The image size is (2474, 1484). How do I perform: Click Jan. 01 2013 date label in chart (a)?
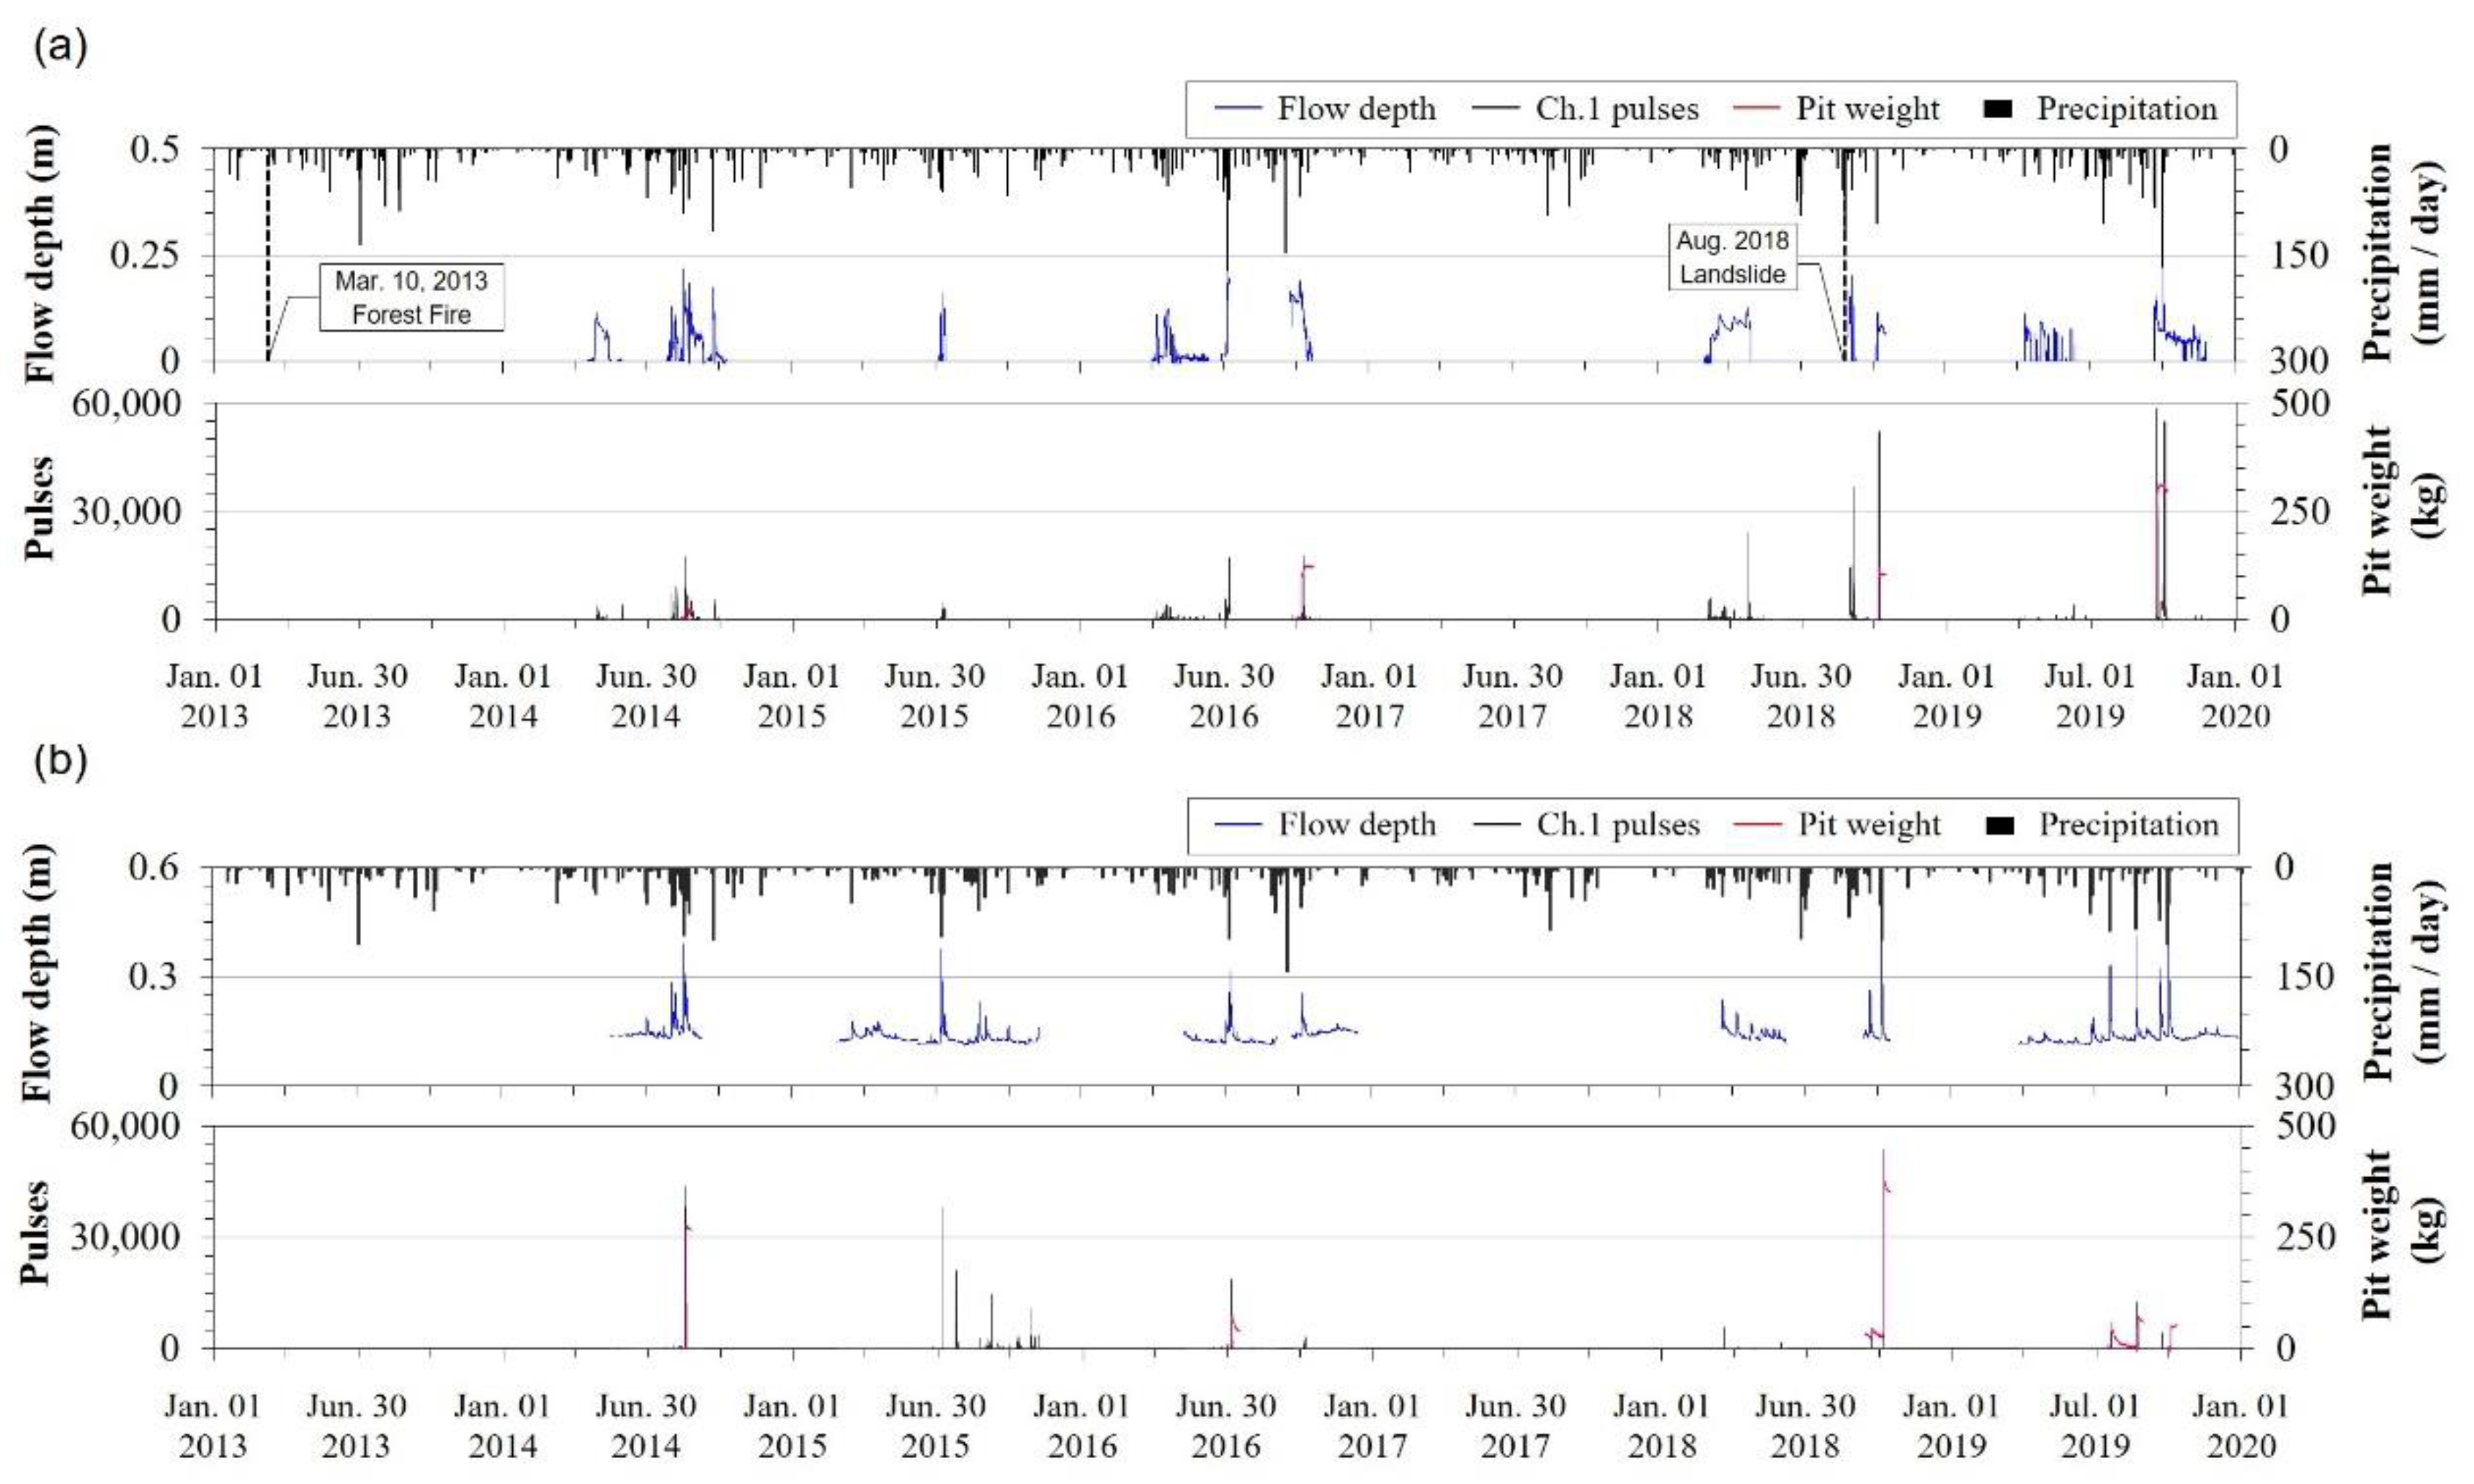214,696
